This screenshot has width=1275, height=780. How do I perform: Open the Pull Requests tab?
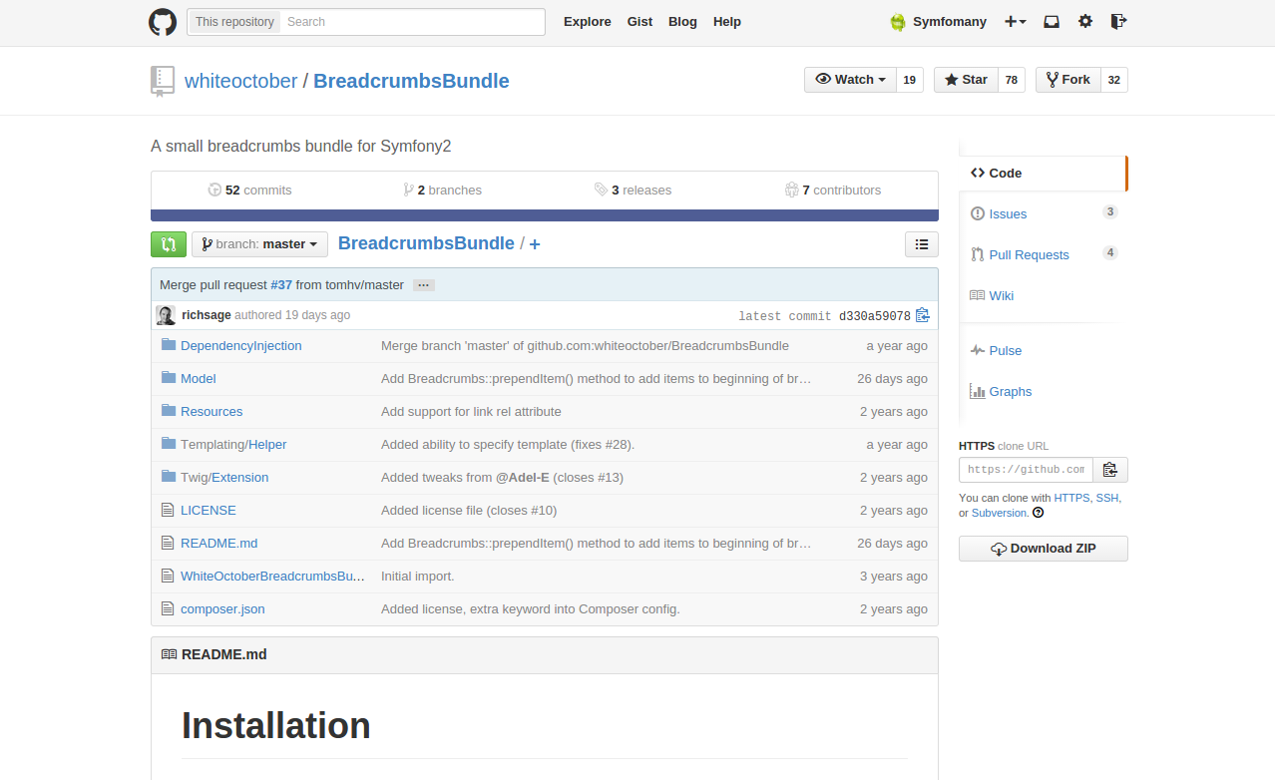pos(1043,255)
